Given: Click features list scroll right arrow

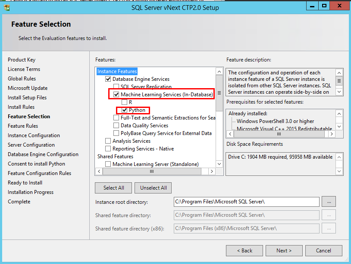Looking at the screenshot, I should pyautogui.click(x=212, y=172).
